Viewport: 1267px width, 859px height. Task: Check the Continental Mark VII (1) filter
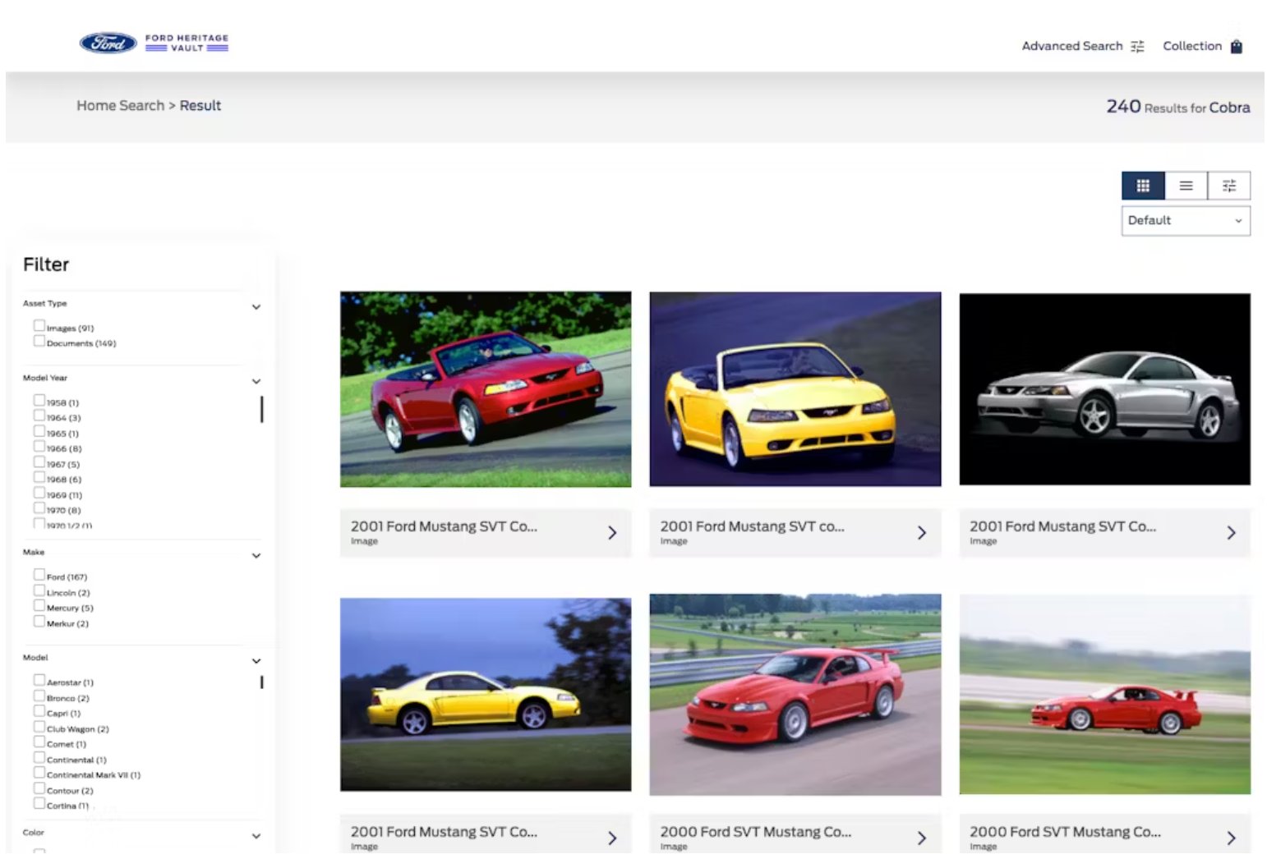pyautogui.click(x=39, y=772)
